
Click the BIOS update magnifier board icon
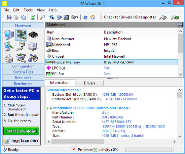pyautogui.click(x=175, y=17)
